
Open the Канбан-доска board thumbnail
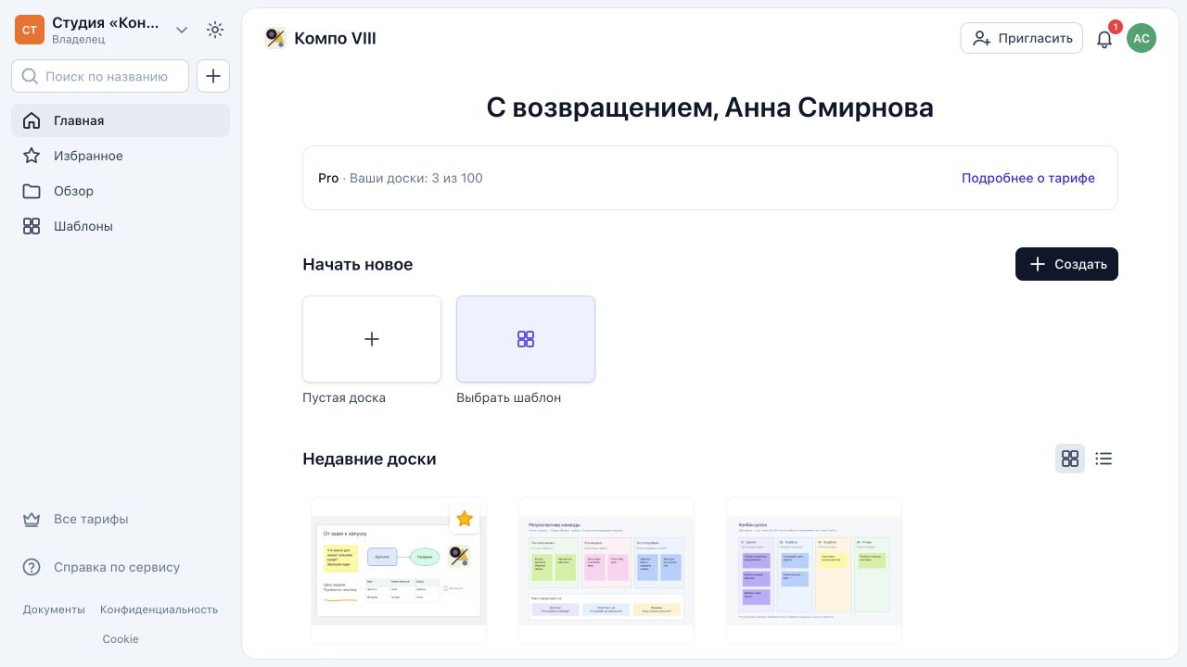pos(814,571)
